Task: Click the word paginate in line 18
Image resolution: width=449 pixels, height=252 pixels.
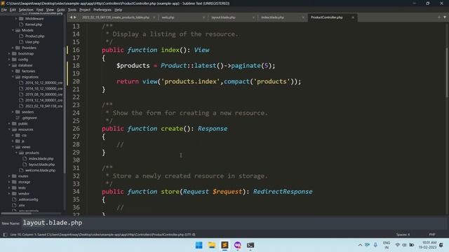Action: point(246,66)
